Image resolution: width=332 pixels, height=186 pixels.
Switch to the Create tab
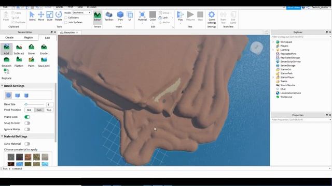click(9, 38)
